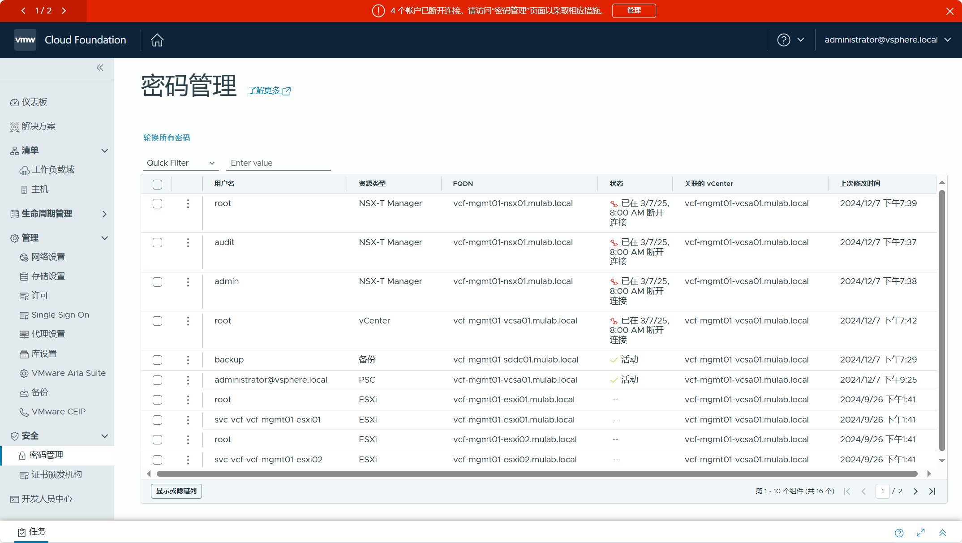Check the admin NSX-T Manager row
The height and width of the screenshot is (543, 962).
pos(157,282)
